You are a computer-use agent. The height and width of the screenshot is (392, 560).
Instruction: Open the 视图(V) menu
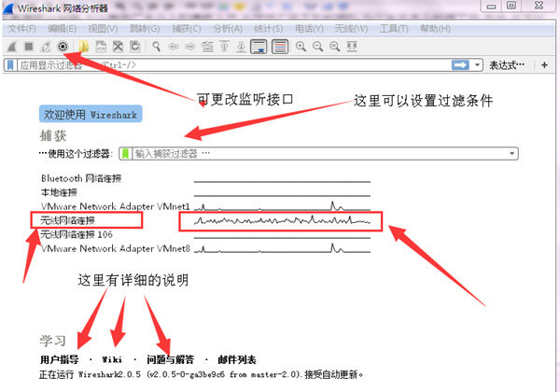pos(103,29)
